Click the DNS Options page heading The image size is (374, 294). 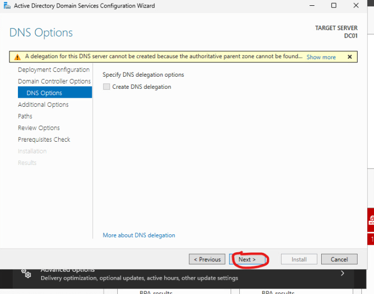pos(41,32)
